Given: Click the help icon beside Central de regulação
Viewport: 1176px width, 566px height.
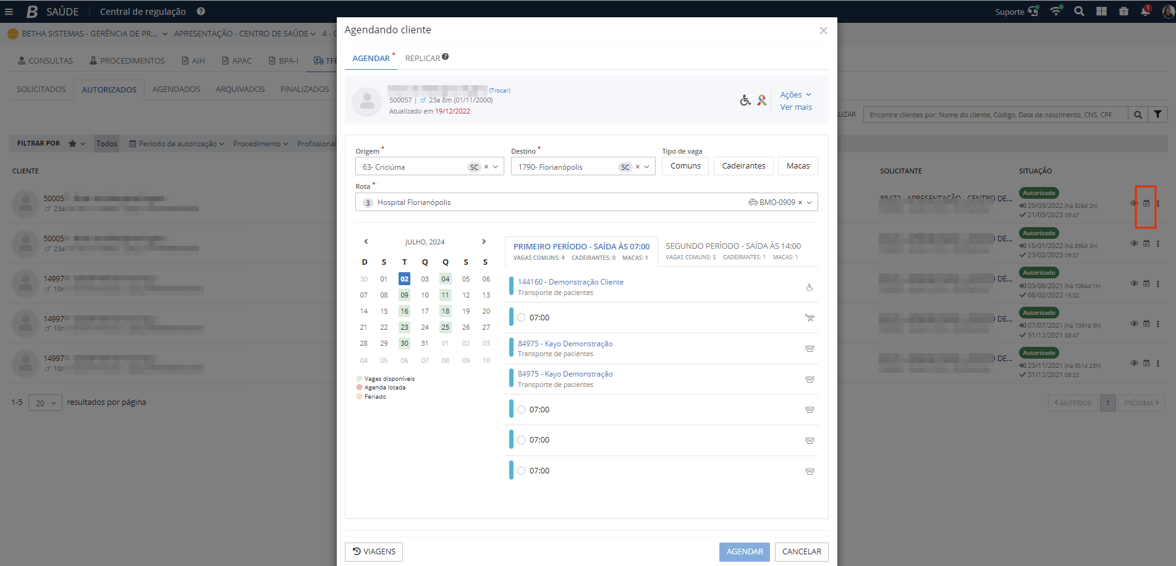Looking at the screenshot, I should [x=201, y=11].
